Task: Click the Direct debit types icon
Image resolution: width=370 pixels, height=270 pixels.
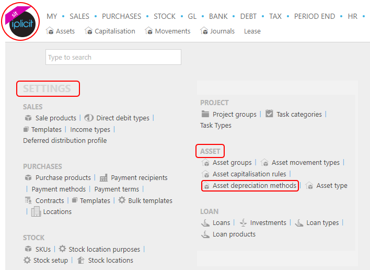Action: coord(89,118)
